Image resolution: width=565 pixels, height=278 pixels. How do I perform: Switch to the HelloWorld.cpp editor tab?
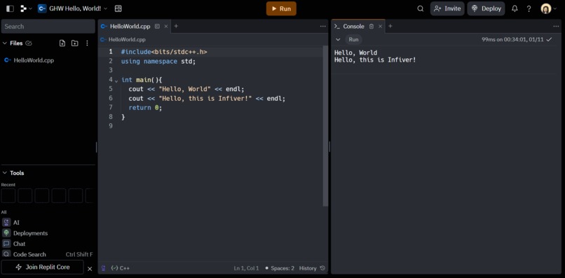pos(130,27)
